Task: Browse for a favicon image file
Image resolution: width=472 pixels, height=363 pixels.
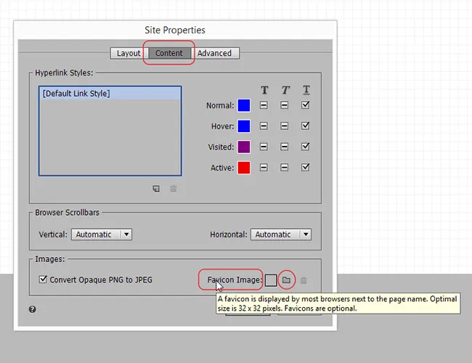Action: coord(286,280)
